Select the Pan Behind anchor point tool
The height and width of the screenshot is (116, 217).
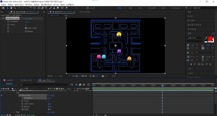[x=35, y=8]
